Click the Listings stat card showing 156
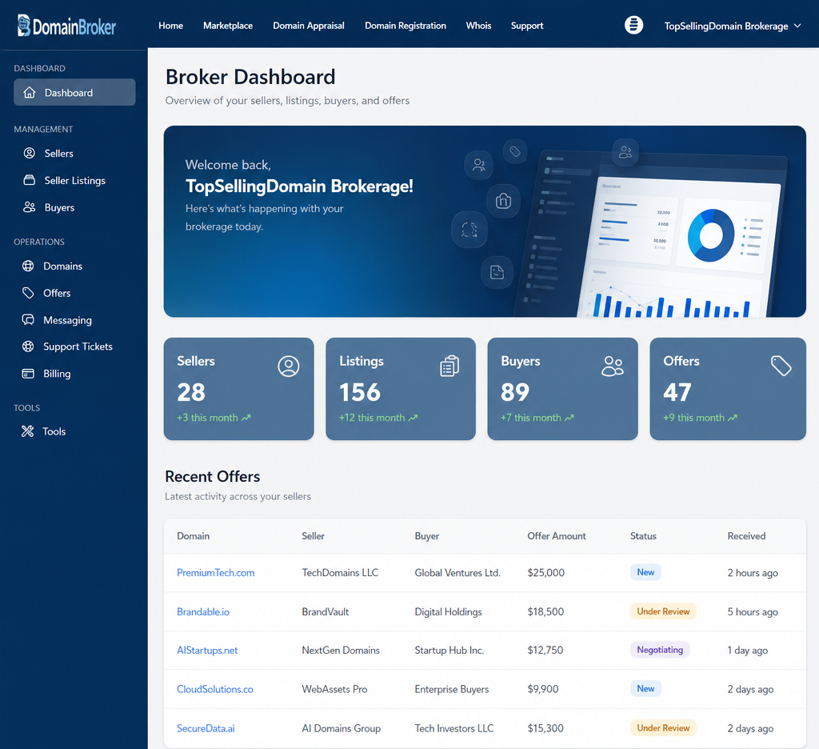This screenshot has width=819, height=749. pos(401,389)
